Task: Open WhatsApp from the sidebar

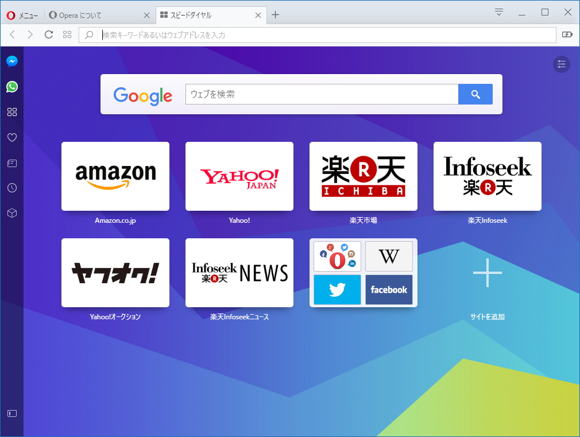Action: [11, 87]
